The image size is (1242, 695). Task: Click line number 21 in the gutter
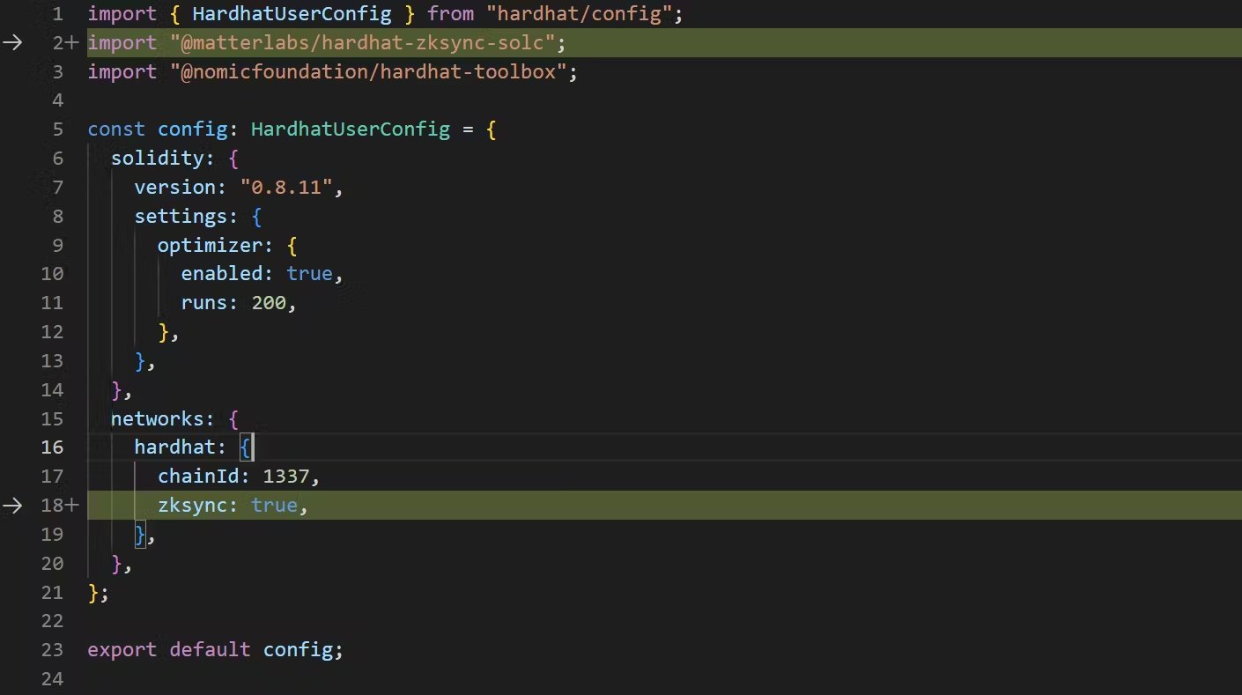52,592
